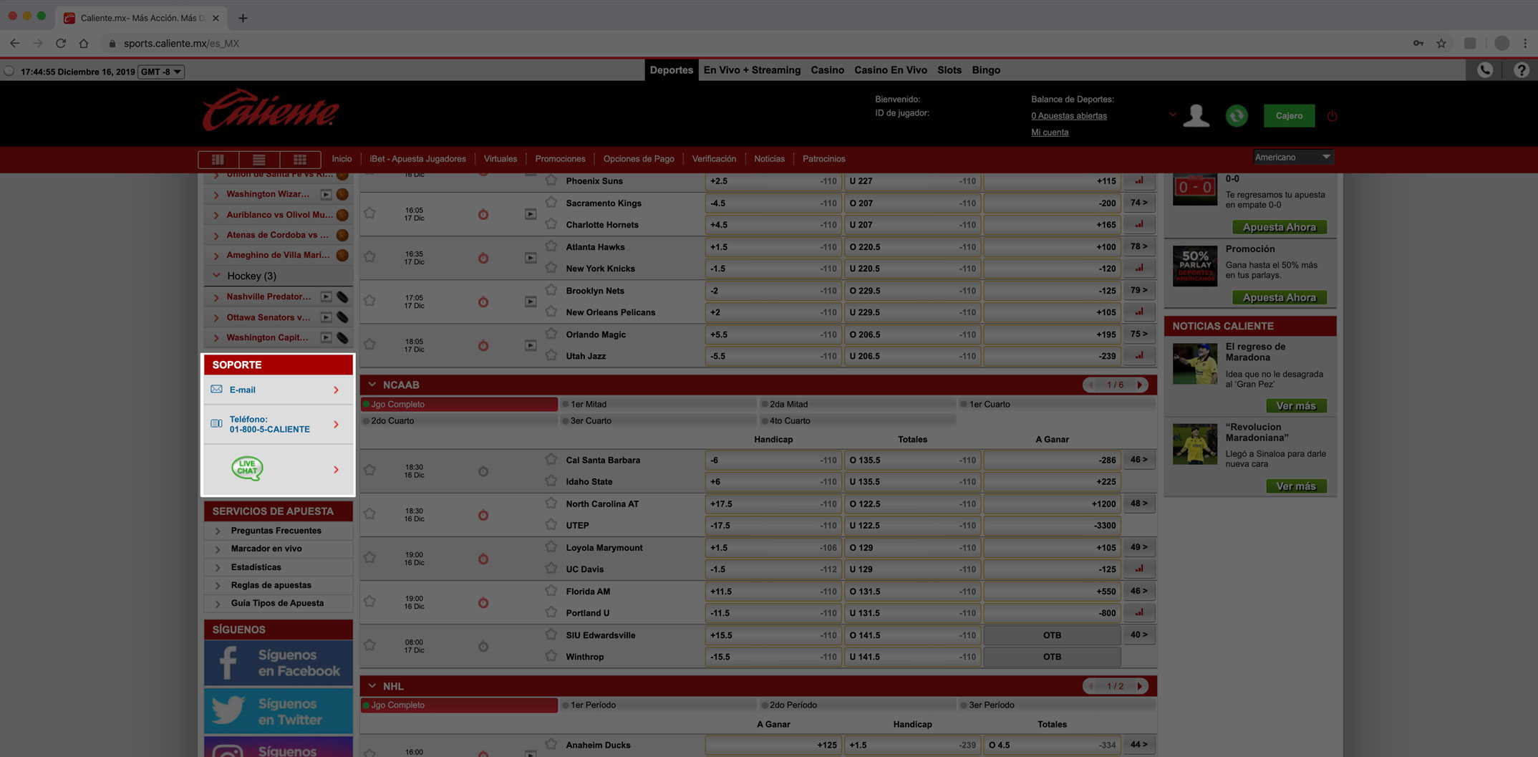Open the Americano odds format dropdown
This screenshot has width=1538, height=757.
1292,157
